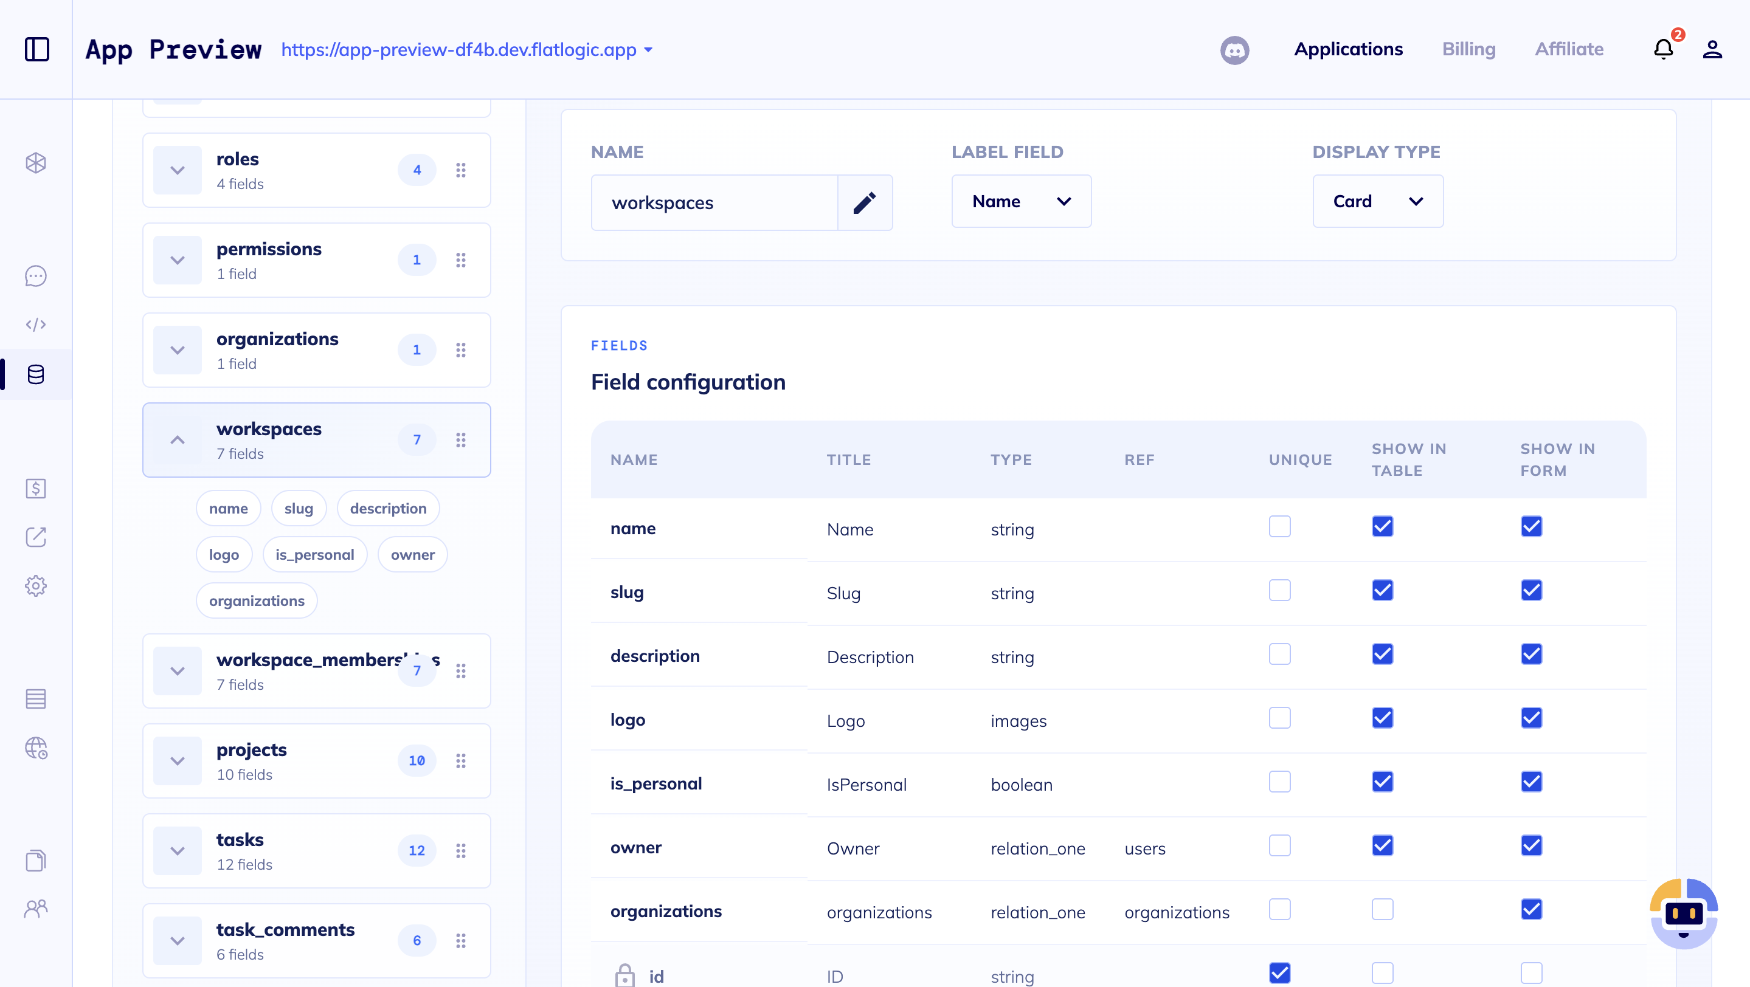Select the owner field chip
This screenshot has width=1750, height=987.
point(413,555)
